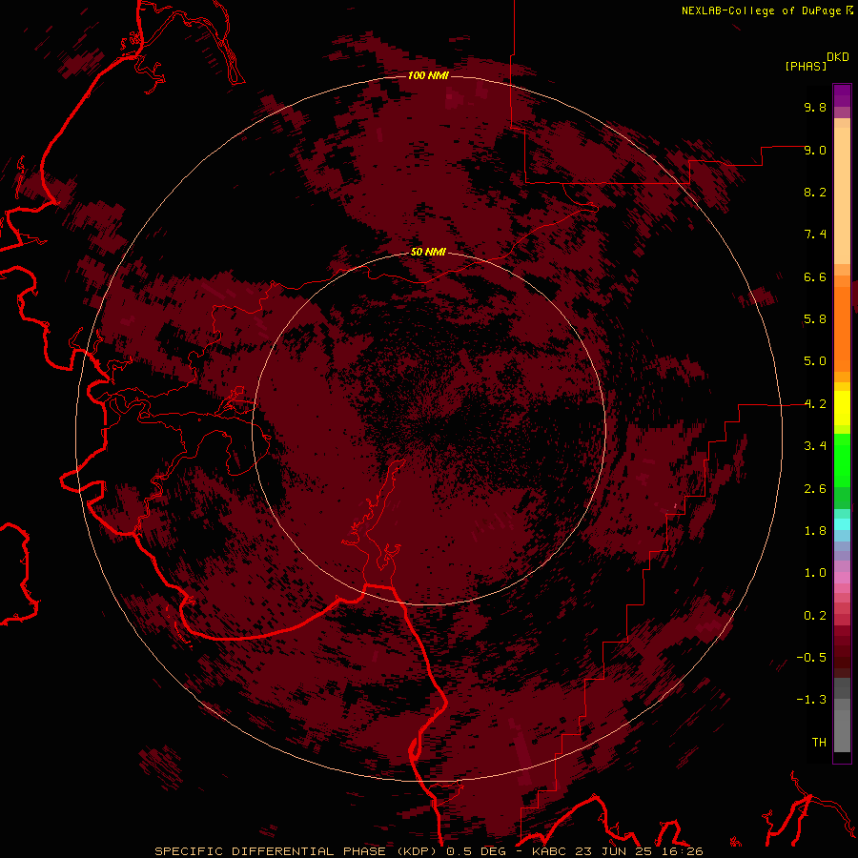
Task: Click the 9.8 value on the legend
Action: coord(815,107)
